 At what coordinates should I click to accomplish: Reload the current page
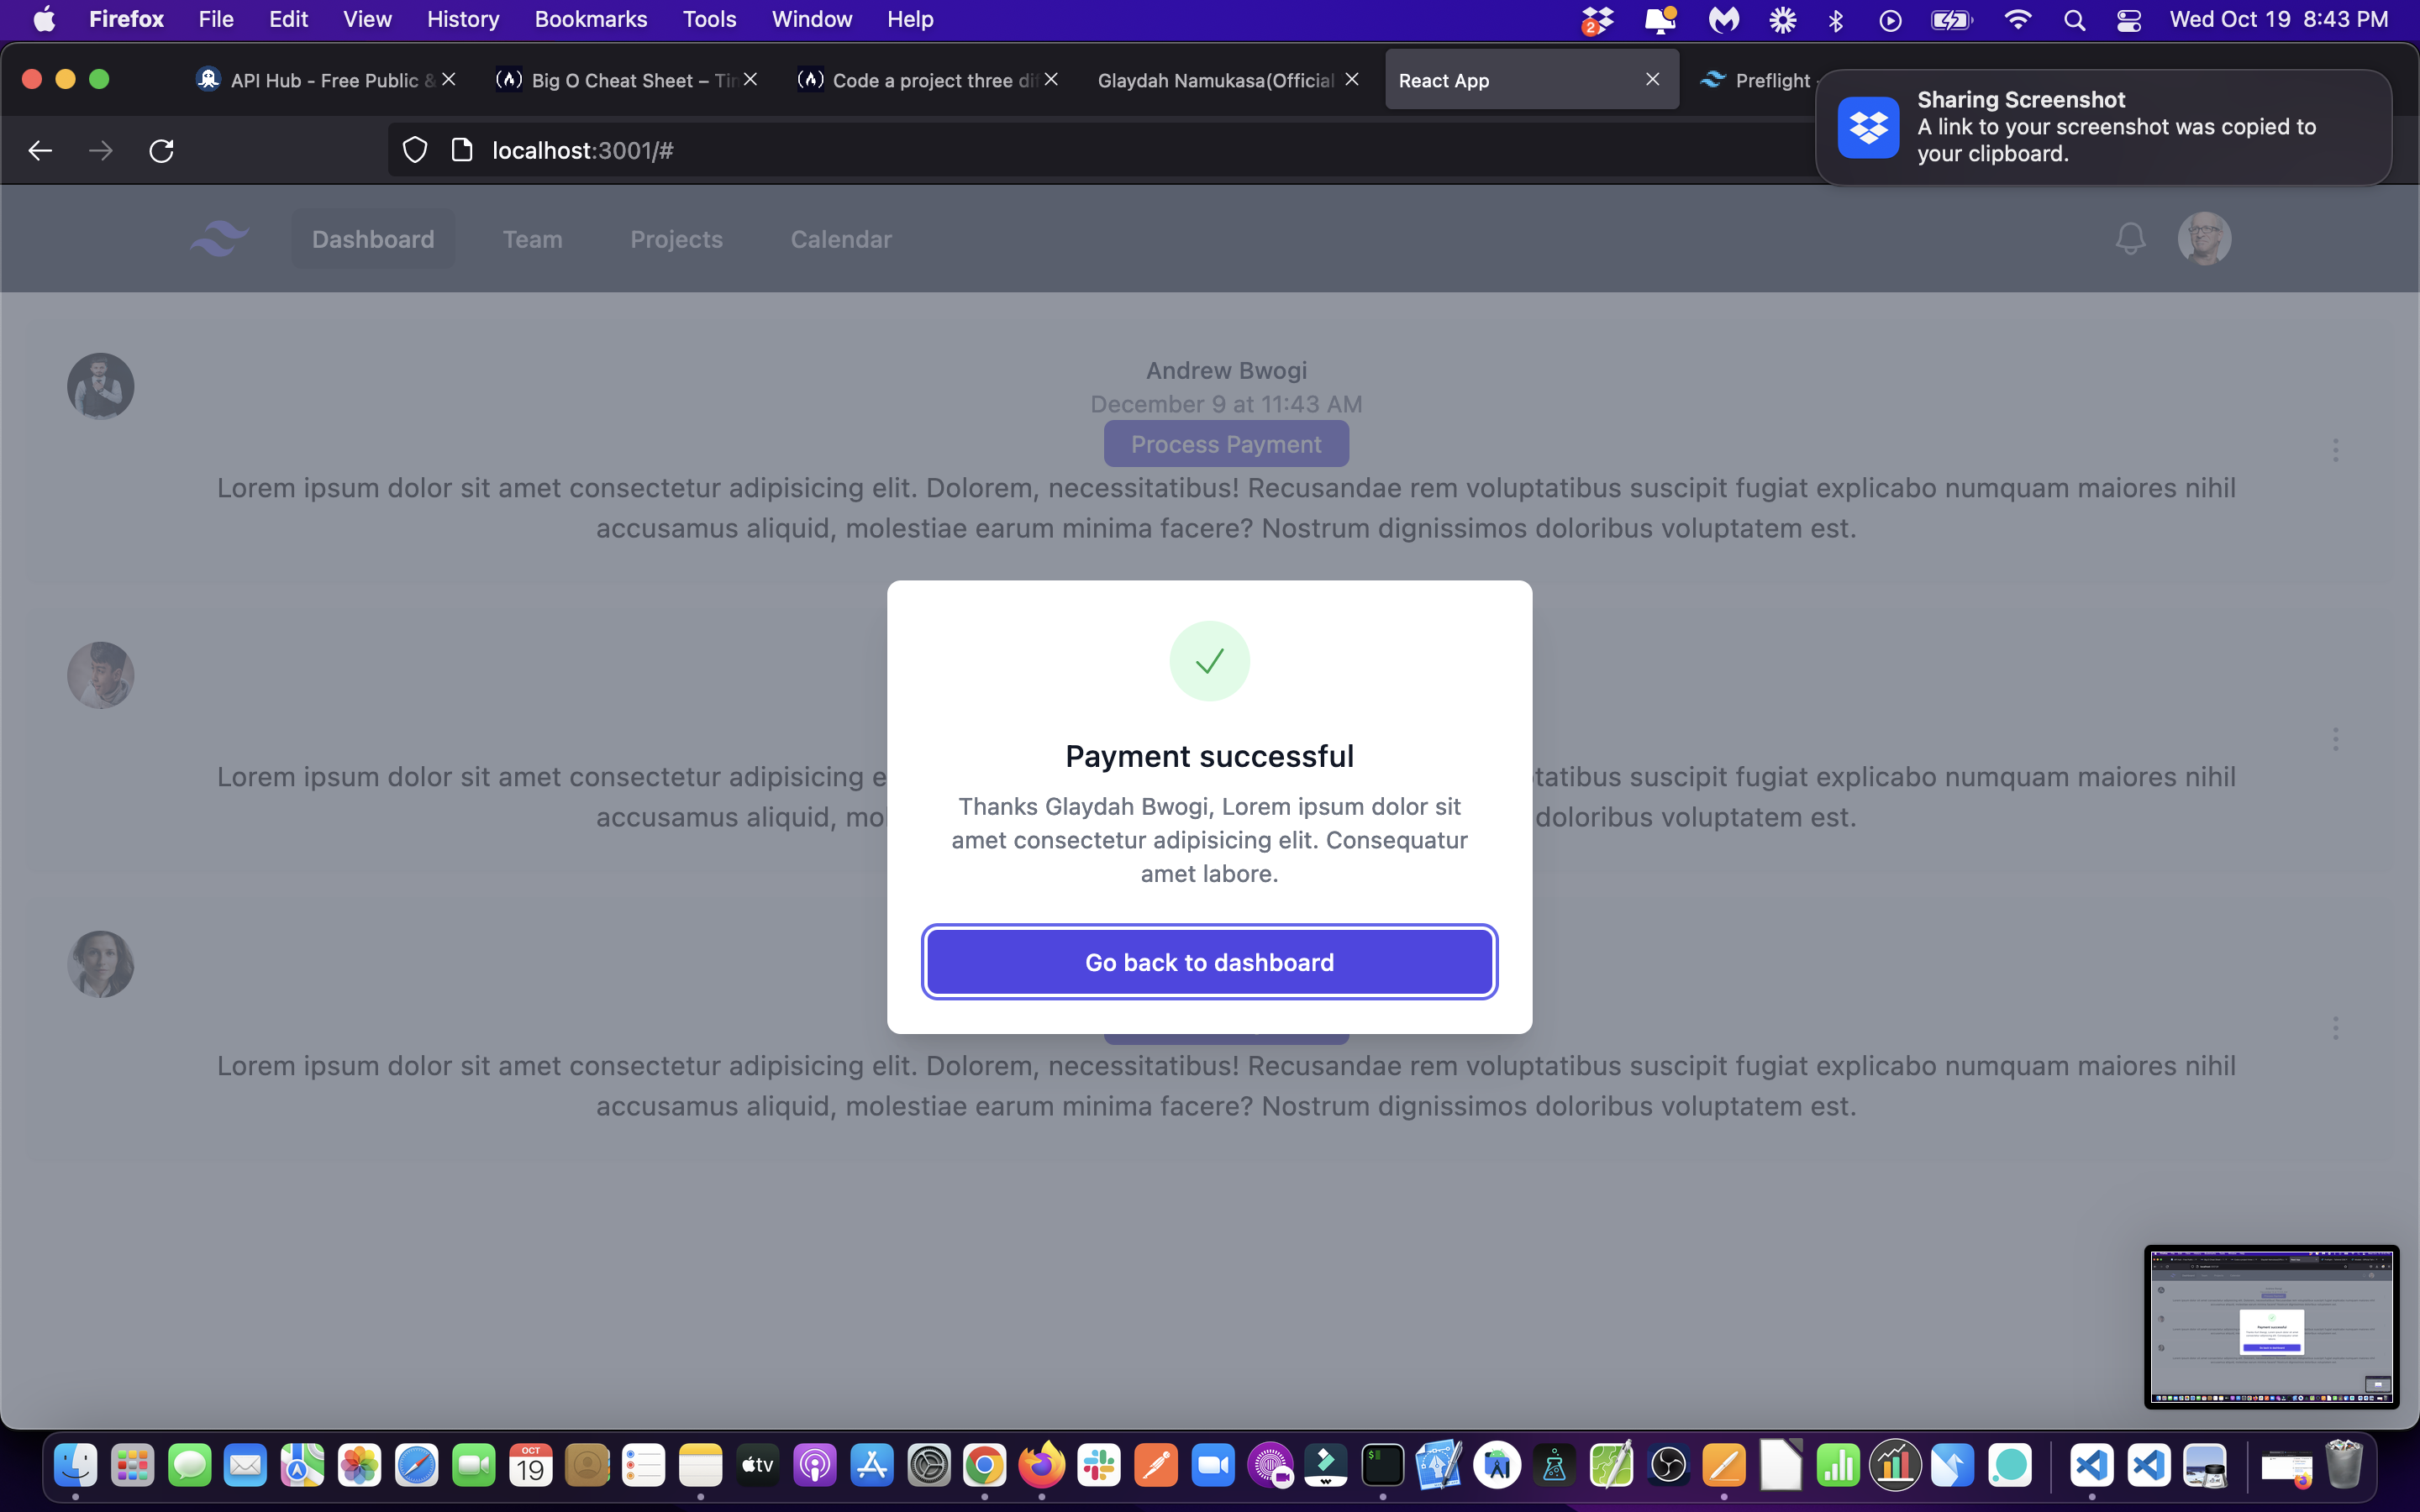(161, 150)
